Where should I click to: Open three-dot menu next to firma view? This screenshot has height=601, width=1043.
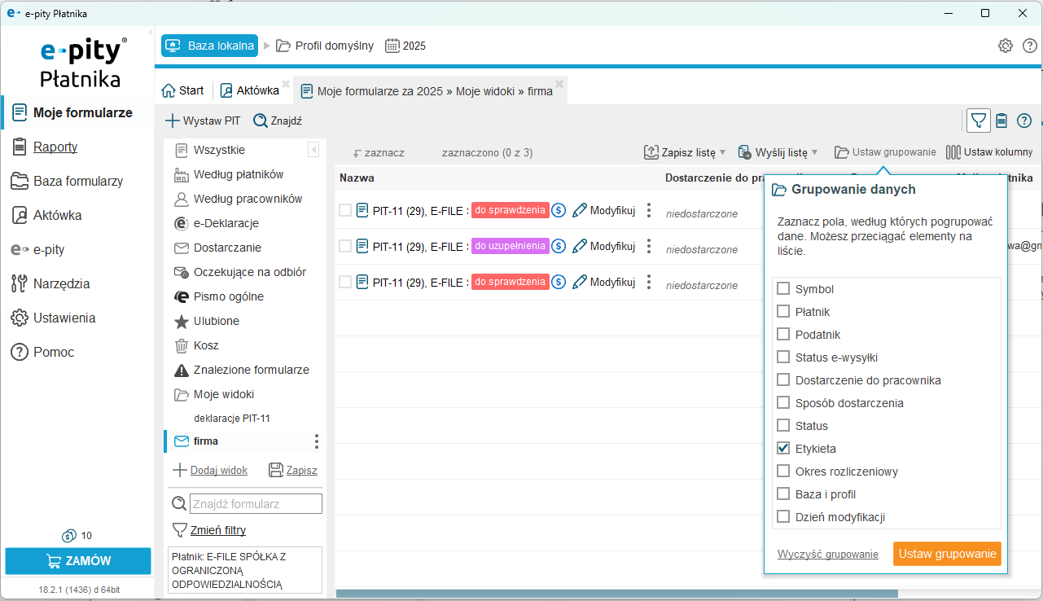pyautogui.click(x=317, y=441)
